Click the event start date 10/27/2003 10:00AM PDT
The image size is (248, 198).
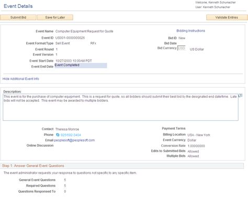click(74, 61)
